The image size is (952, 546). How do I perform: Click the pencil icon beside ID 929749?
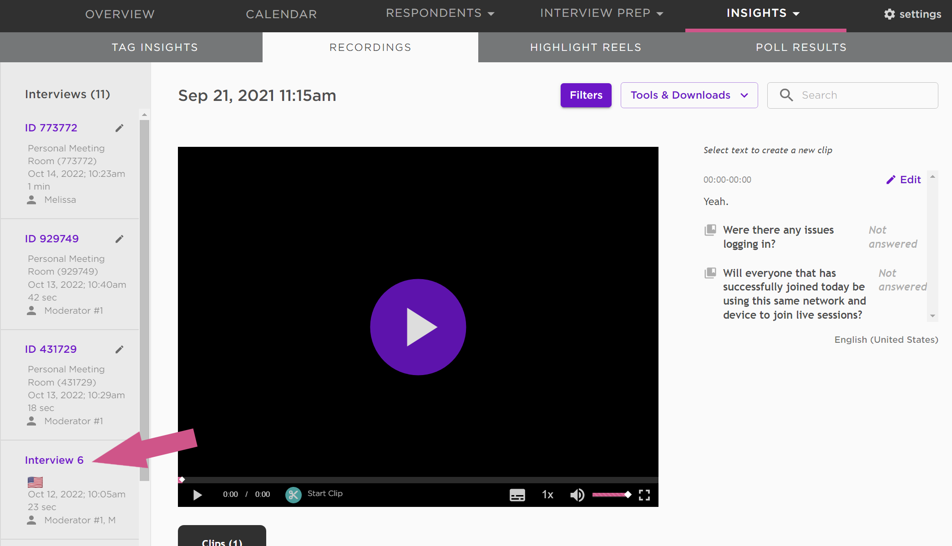(119, 239)
